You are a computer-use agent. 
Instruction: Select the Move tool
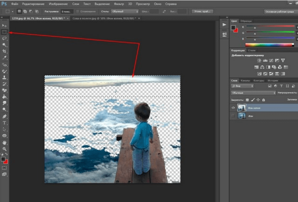pos(4,26)
